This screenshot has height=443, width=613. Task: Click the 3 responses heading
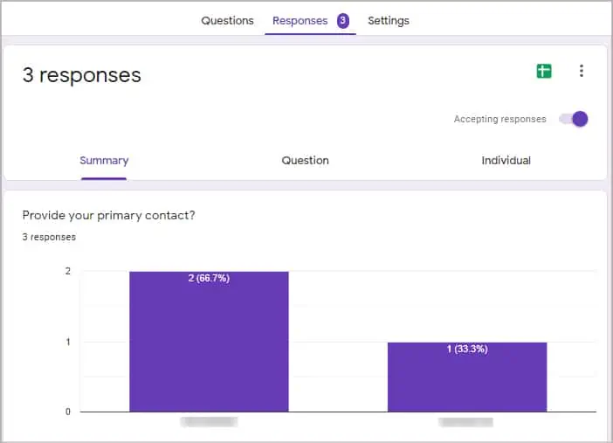pyautogui.click(x=82, y=75)
